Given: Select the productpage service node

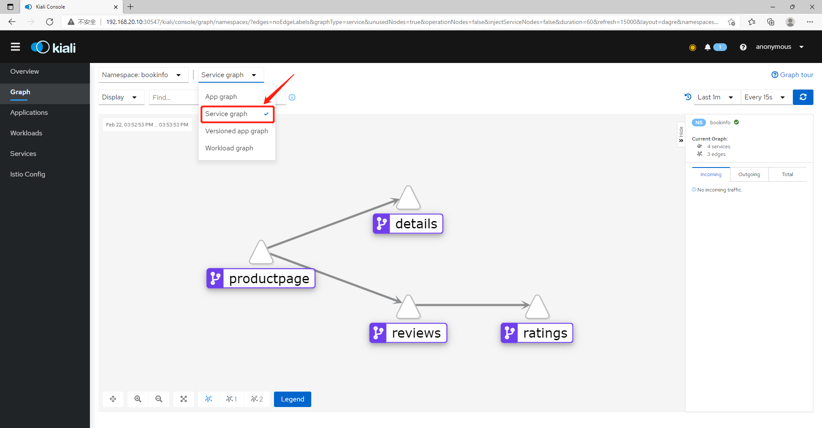Looking at the screenshot, I should [x=261, y=278].
